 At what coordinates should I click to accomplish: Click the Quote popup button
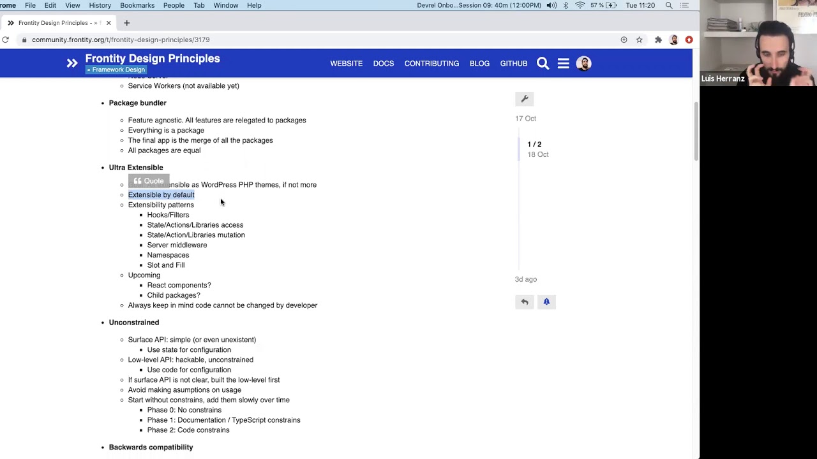pos(149,181)
